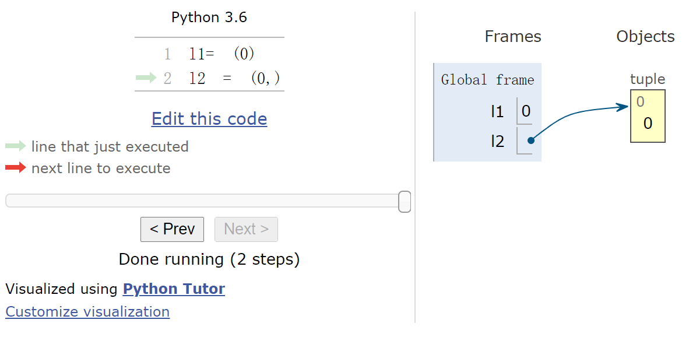Click the Global frame title
The width and height of the screenshot is (682, 337).
pos(487,80)
